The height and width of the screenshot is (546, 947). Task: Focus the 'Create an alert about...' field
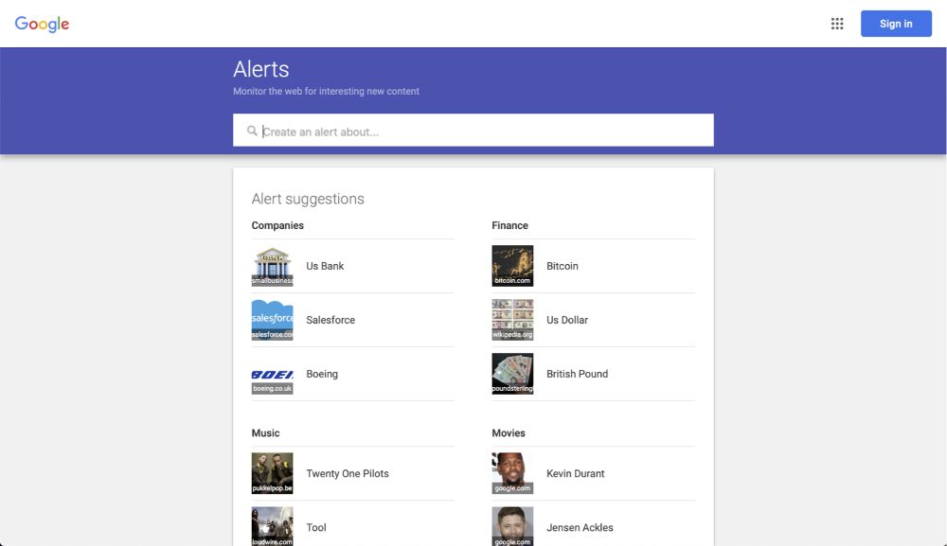tap(473, 131)
